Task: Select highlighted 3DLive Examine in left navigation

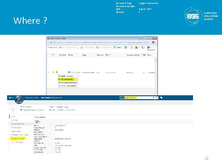Action: (18, 138)
